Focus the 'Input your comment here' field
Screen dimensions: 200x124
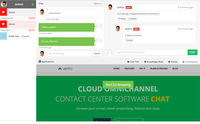tap(151, 52)
